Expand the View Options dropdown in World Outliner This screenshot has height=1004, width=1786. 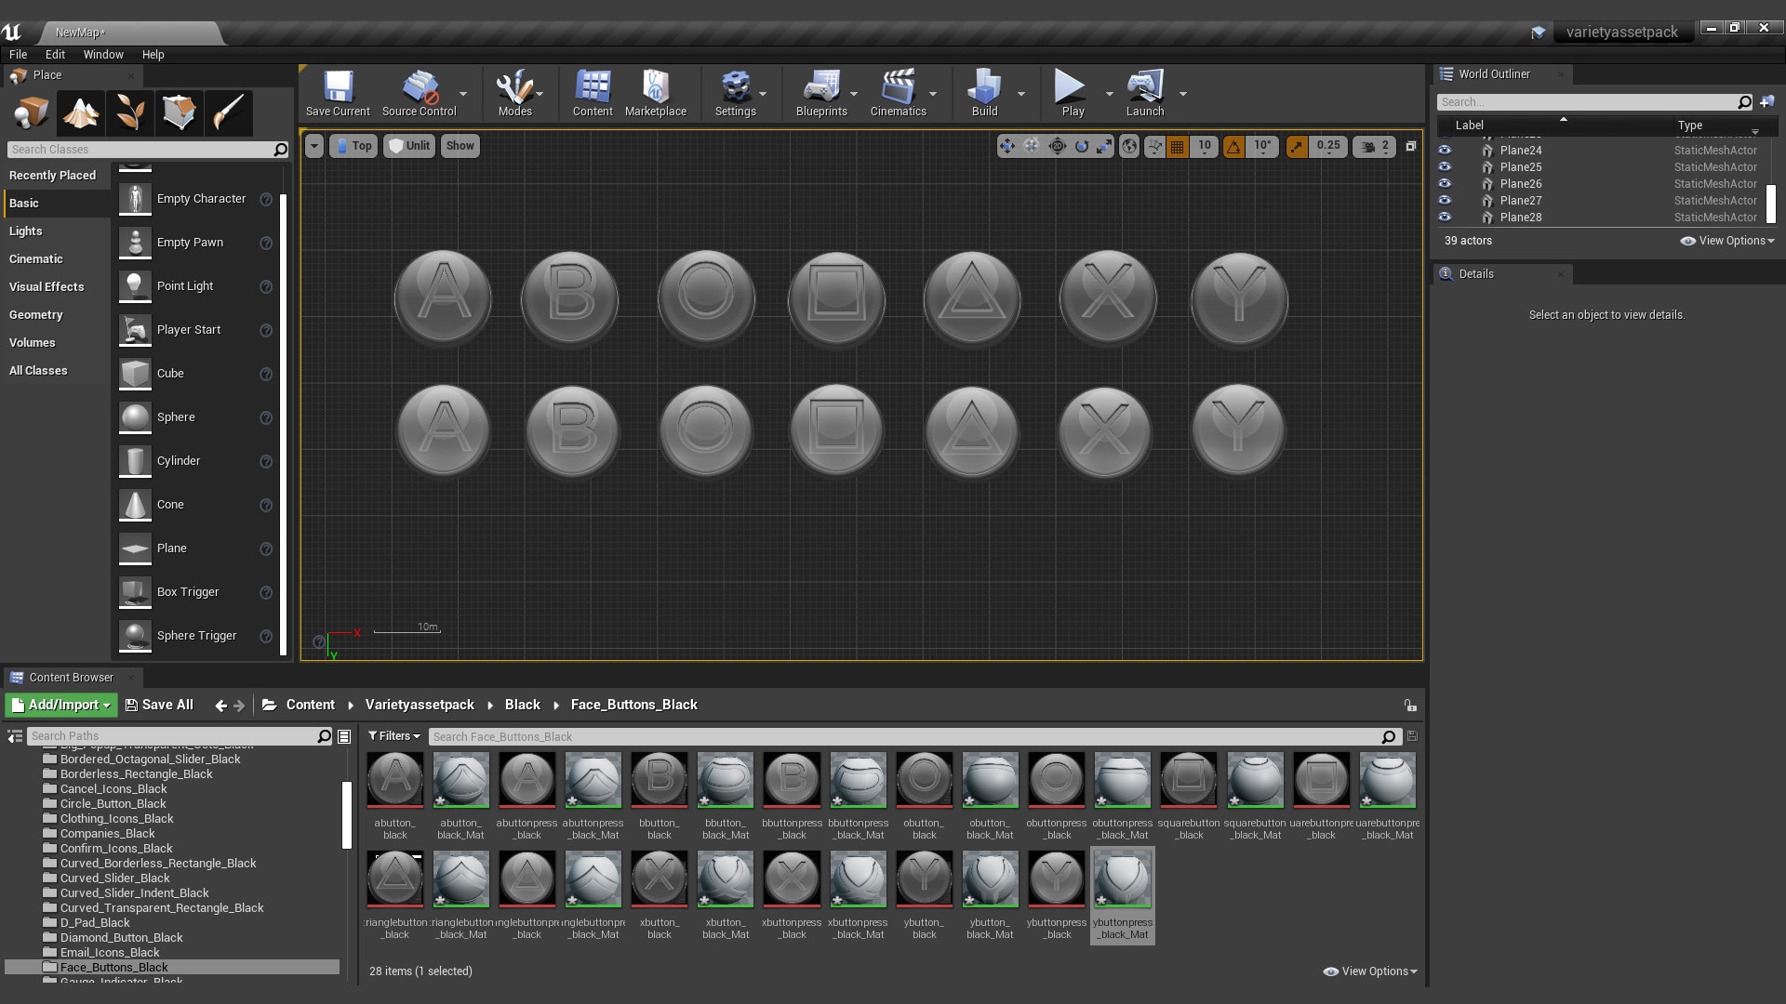pyautogui.click(x=1727, y=240)
